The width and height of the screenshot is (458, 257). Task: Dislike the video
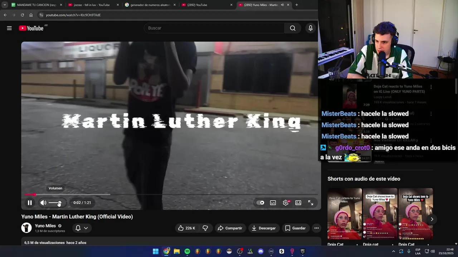pos(205,228)
